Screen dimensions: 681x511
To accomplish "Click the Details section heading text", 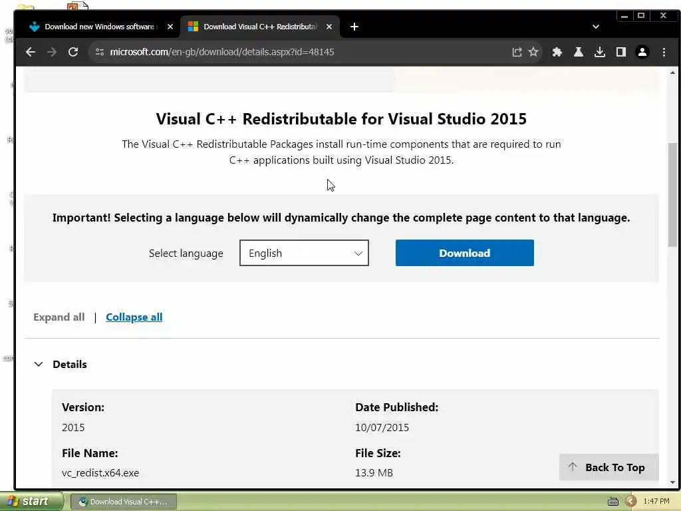I will (69, 364).
